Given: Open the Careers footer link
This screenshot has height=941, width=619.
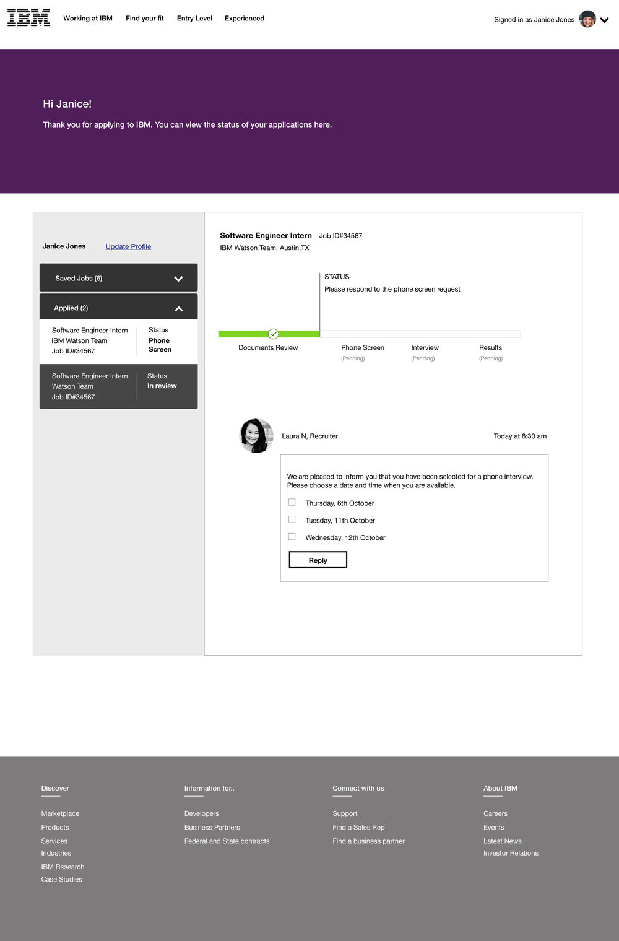Looking at the screenshot, I should (x=495, y=813).
